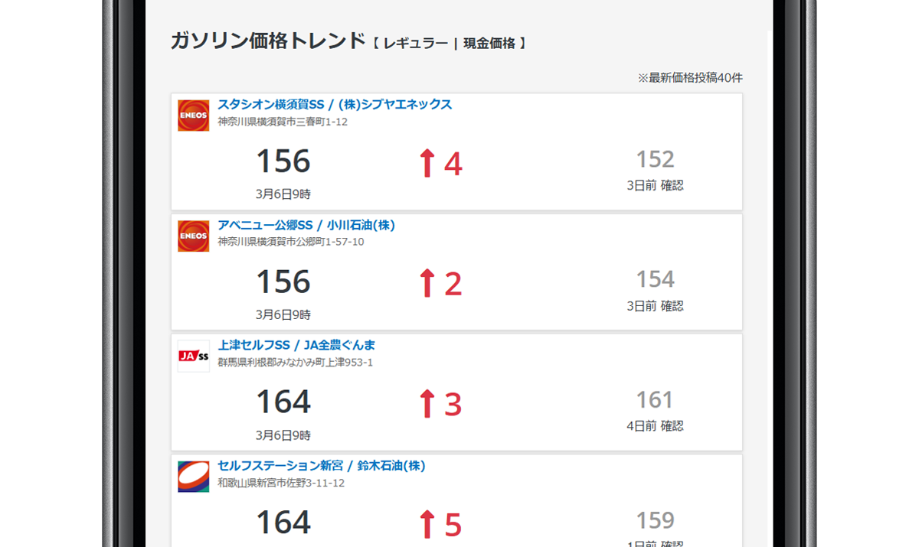Click red up arrow showing 2 increase
Screen dimensions: 919x547
[427, 284]
